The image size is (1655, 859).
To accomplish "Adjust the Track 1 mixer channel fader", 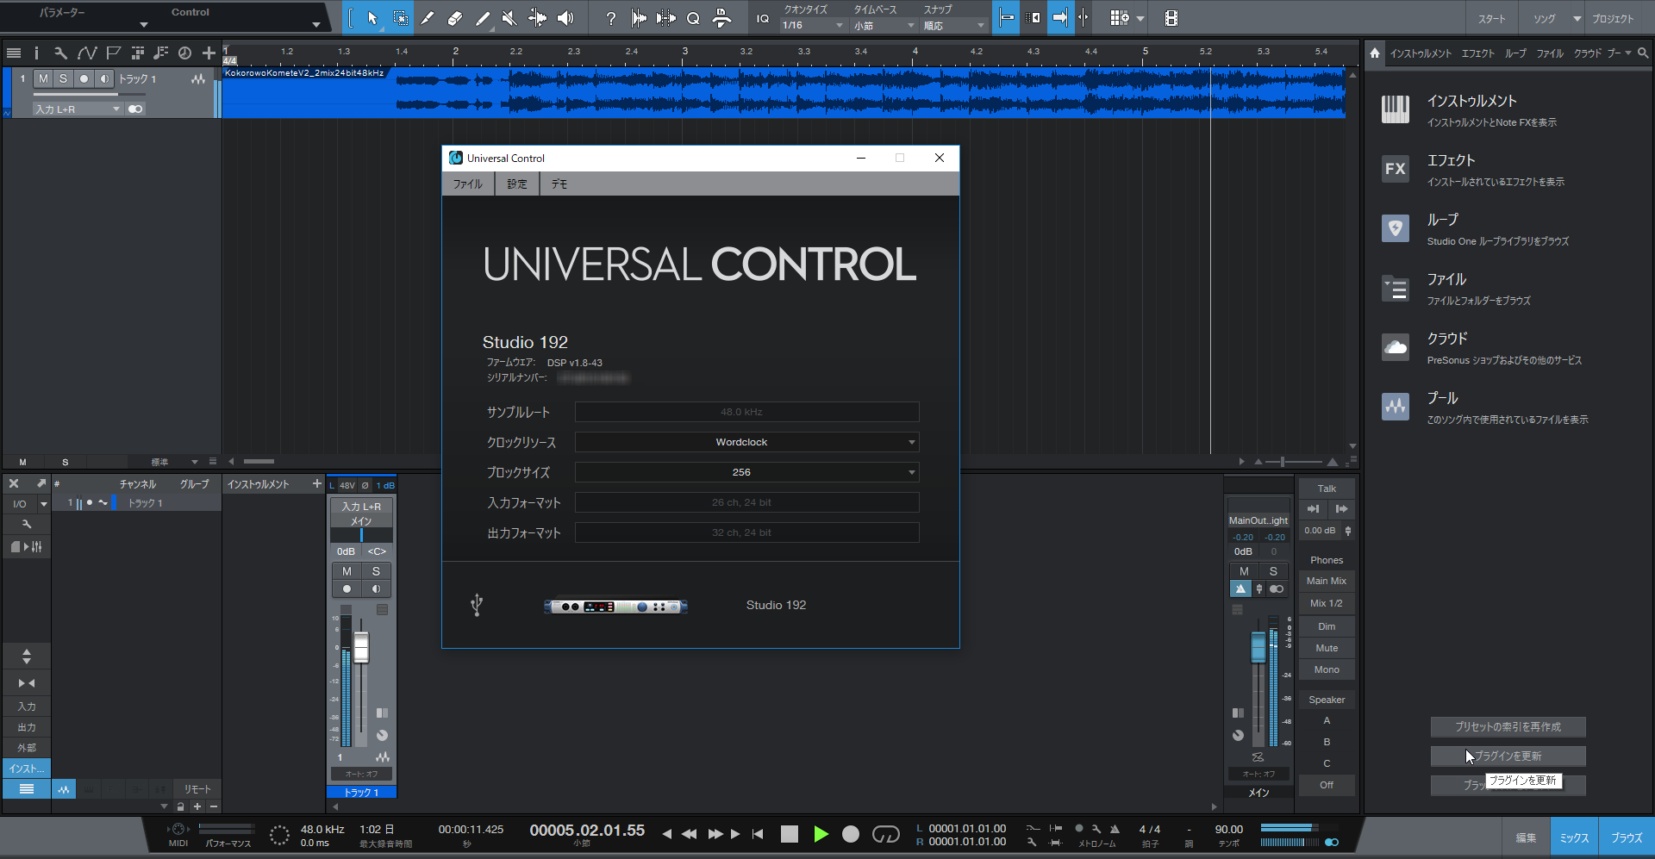I will pyautogui.click(x=361, y=648).
